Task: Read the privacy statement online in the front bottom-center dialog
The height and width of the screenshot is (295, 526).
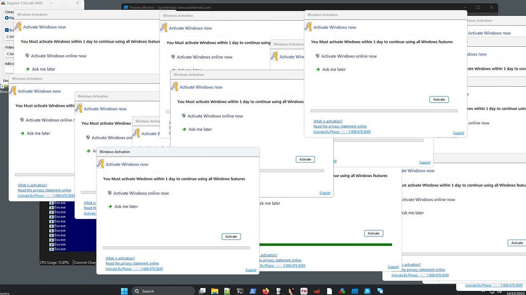Action: 132,264
